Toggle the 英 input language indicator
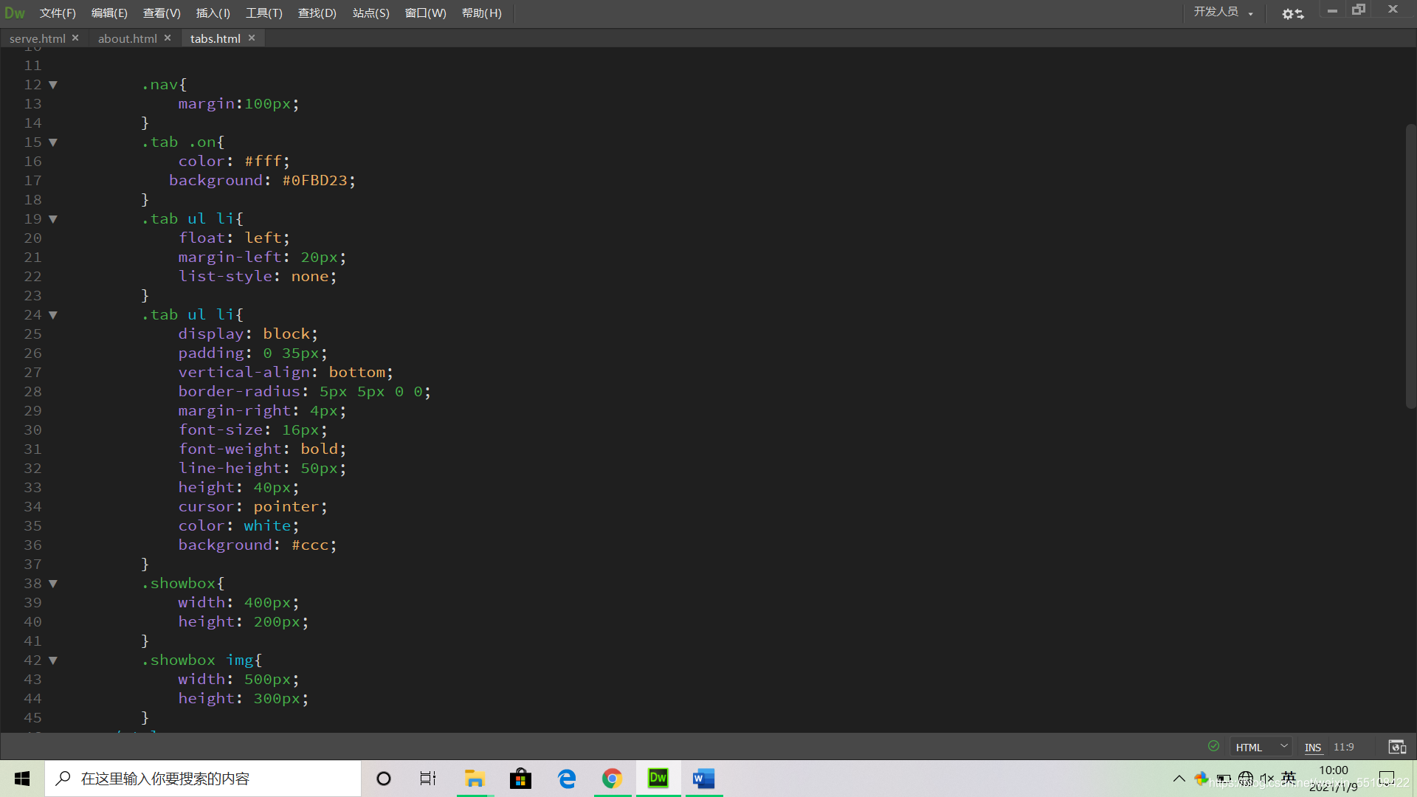The width and height of the screenshot is (1417, 797). [x=1289, y=778]
